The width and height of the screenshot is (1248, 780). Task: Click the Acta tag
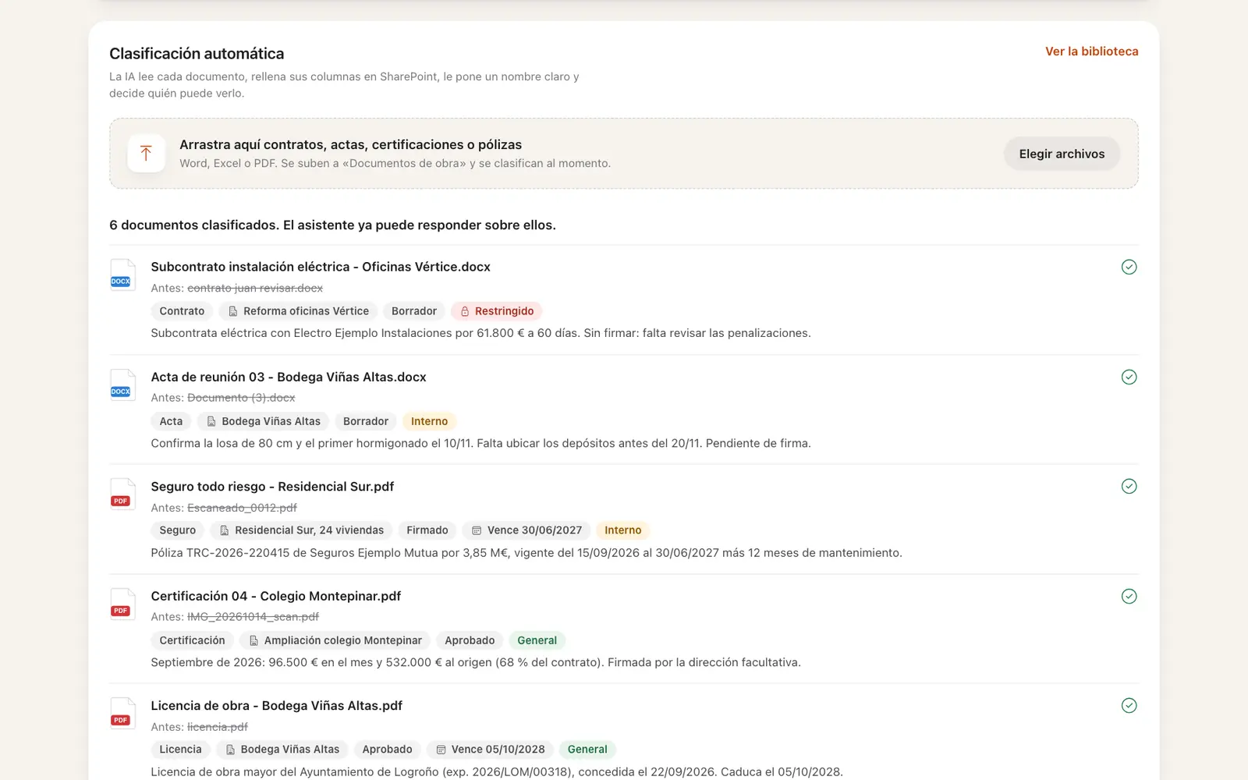(x=171, y=421)
